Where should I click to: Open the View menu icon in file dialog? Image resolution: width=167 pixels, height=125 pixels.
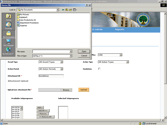[x=75, y=10]
